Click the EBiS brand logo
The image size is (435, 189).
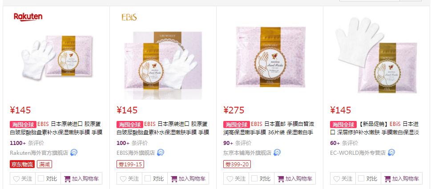(x=129, y=17)
